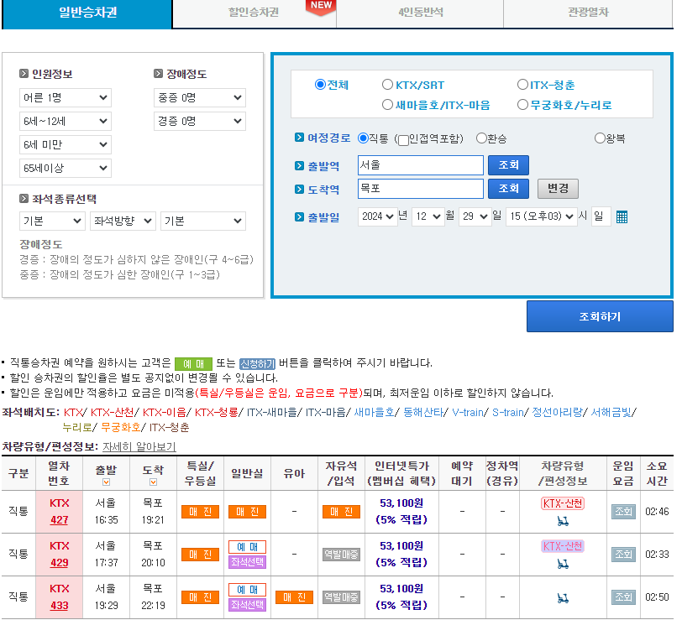
Task: Open train number 433 link
Action: pos(59,606)
